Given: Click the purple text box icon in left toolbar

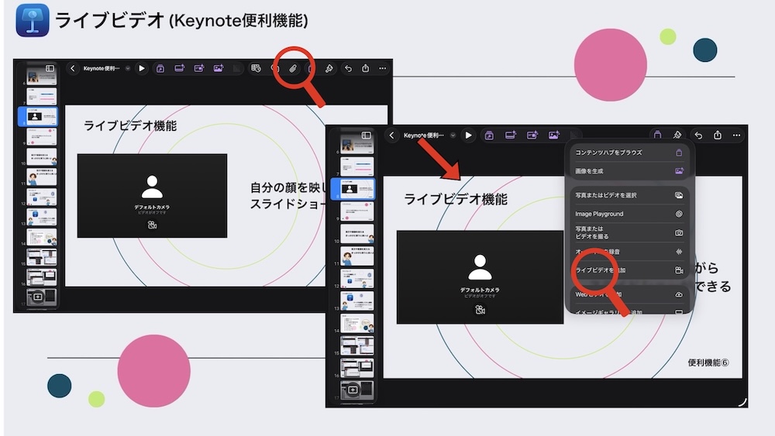Looking at the screenshot, I should [x=180, y=68].
